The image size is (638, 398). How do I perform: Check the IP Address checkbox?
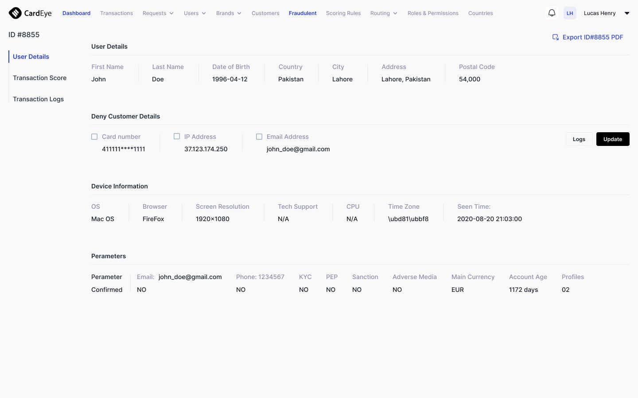coord(177,136)
